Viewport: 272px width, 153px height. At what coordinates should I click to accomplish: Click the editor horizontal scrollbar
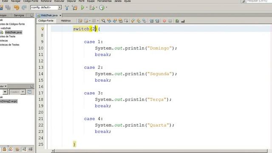point(161,151)
